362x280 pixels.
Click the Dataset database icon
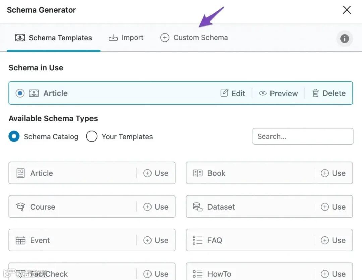pyautogui.click(x=197, y=207)
